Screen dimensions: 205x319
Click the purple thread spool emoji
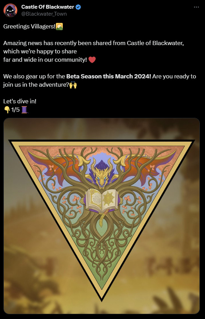24,110
